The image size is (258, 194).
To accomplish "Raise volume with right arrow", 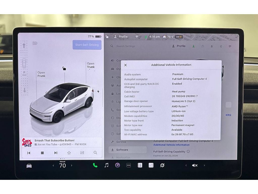I will coord(204,165).
